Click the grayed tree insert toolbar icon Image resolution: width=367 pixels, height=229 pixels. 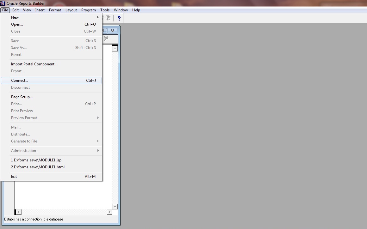[x=108, y=18]
